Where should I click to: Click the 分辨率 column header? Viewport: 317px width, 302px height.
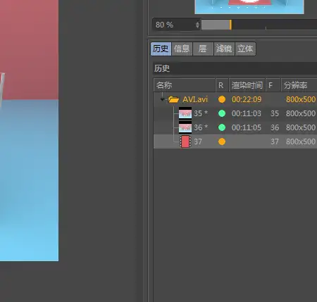coord(299,85)
